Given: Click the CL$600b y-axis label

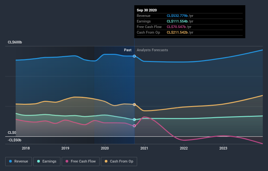Looking at the screenshot, I should [x=15, y=42].
